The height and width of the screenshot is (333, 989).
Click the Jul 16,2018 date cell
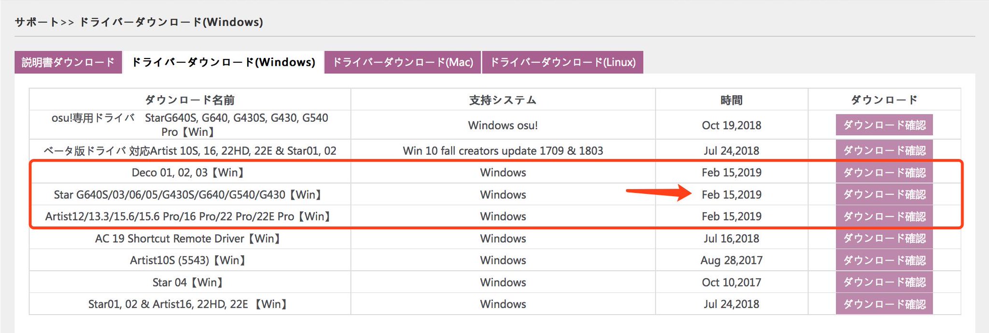(x=731, y=238)
